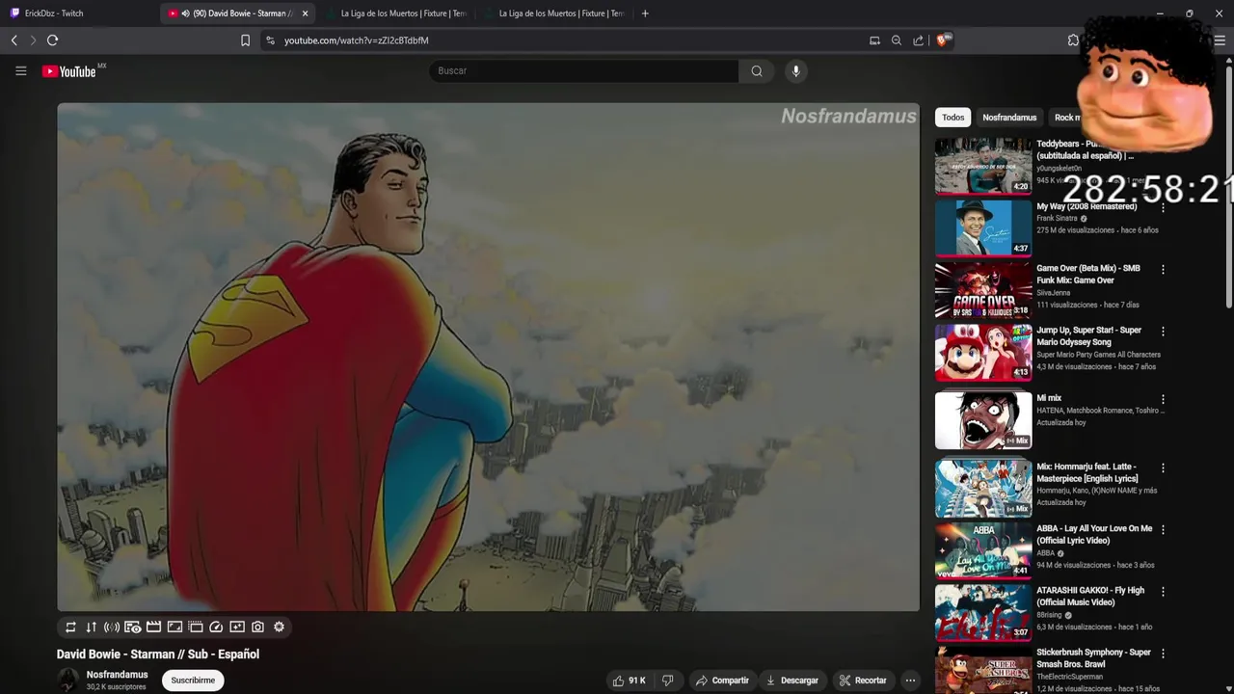
Task: Open the Game Over (Beta Mix) video title
Action: click(1087, 274)
